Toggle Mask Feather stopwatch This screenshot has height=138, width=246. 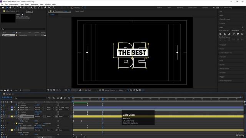pos(18,125)
